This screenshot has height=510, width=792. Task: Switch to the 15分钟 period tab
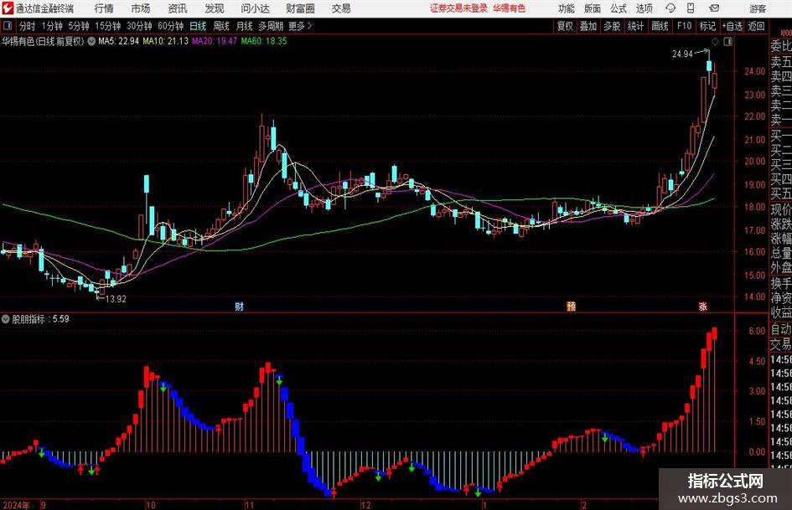108,26
